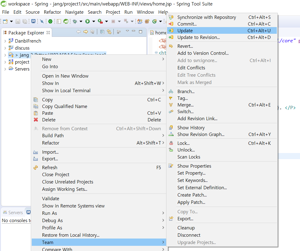This screenshot has height=251, width=300.
Task: Expand Build Path submenu
Action: coord(99,135)
